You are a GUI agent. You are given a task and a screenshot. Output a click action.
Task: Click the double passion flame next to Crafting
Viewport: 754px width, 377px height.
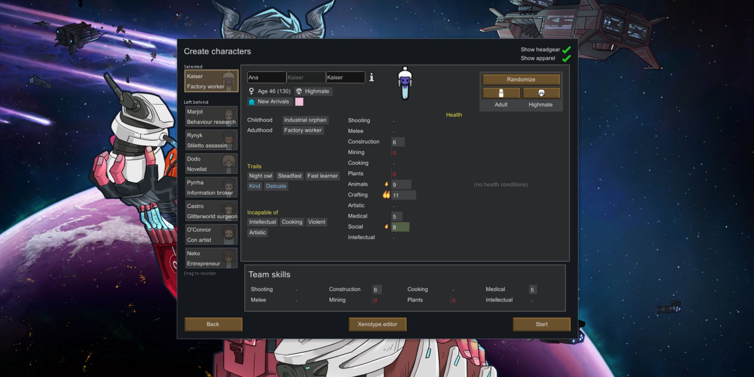386,195
